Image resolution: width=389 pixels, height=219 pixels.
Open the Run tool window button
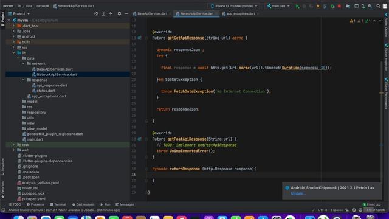tap(105, 204)
